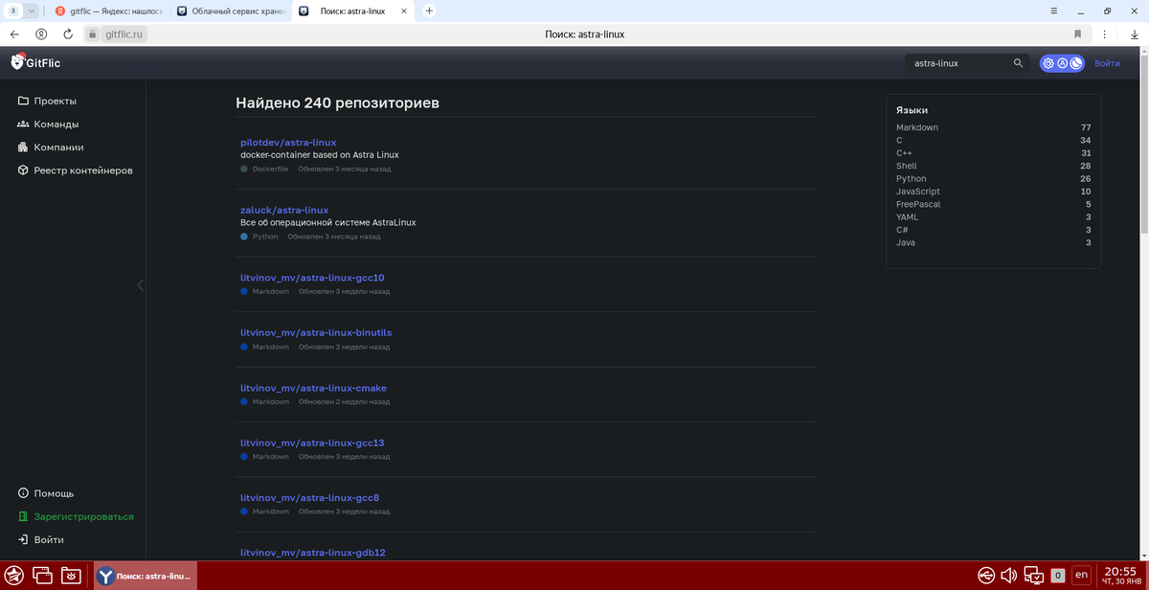Filter by C# language
Image resolution: width=1149 pixels, height=590 pixels.
point(993,230)
